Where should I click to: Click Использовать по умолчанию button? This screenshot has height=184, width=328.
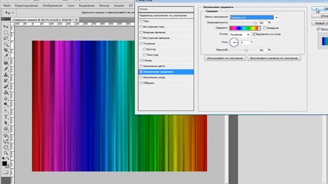pos(225,58)
